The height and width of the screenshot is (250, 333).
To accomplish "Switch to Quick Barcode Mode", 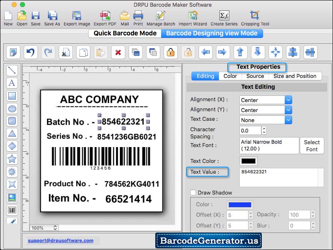I will 124,33.
